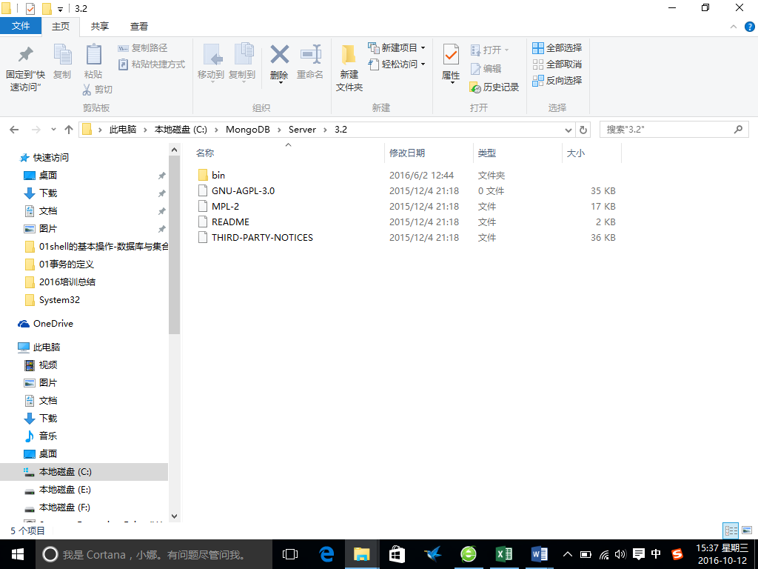Open the Windows Start button
Image resolution: width=758 pixels, height=569 pixels.
18,554
